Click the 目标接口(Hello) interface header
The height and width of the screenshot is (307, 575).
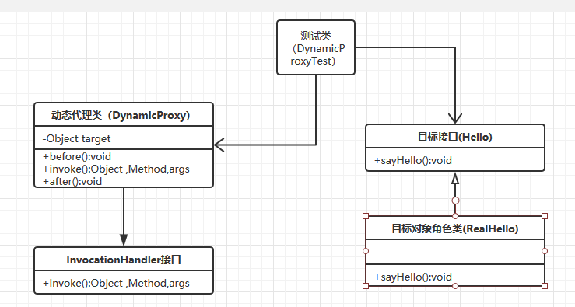(x=455, y=136)
